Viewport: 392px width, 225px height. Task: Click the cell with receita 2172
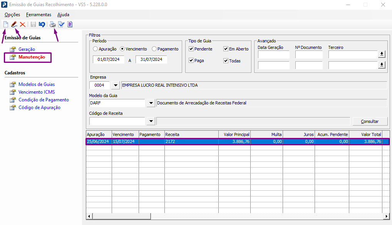191,141
